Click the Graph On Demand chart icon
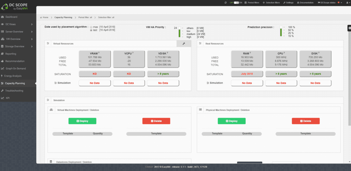The image size is (351, 171). [2, 69]
